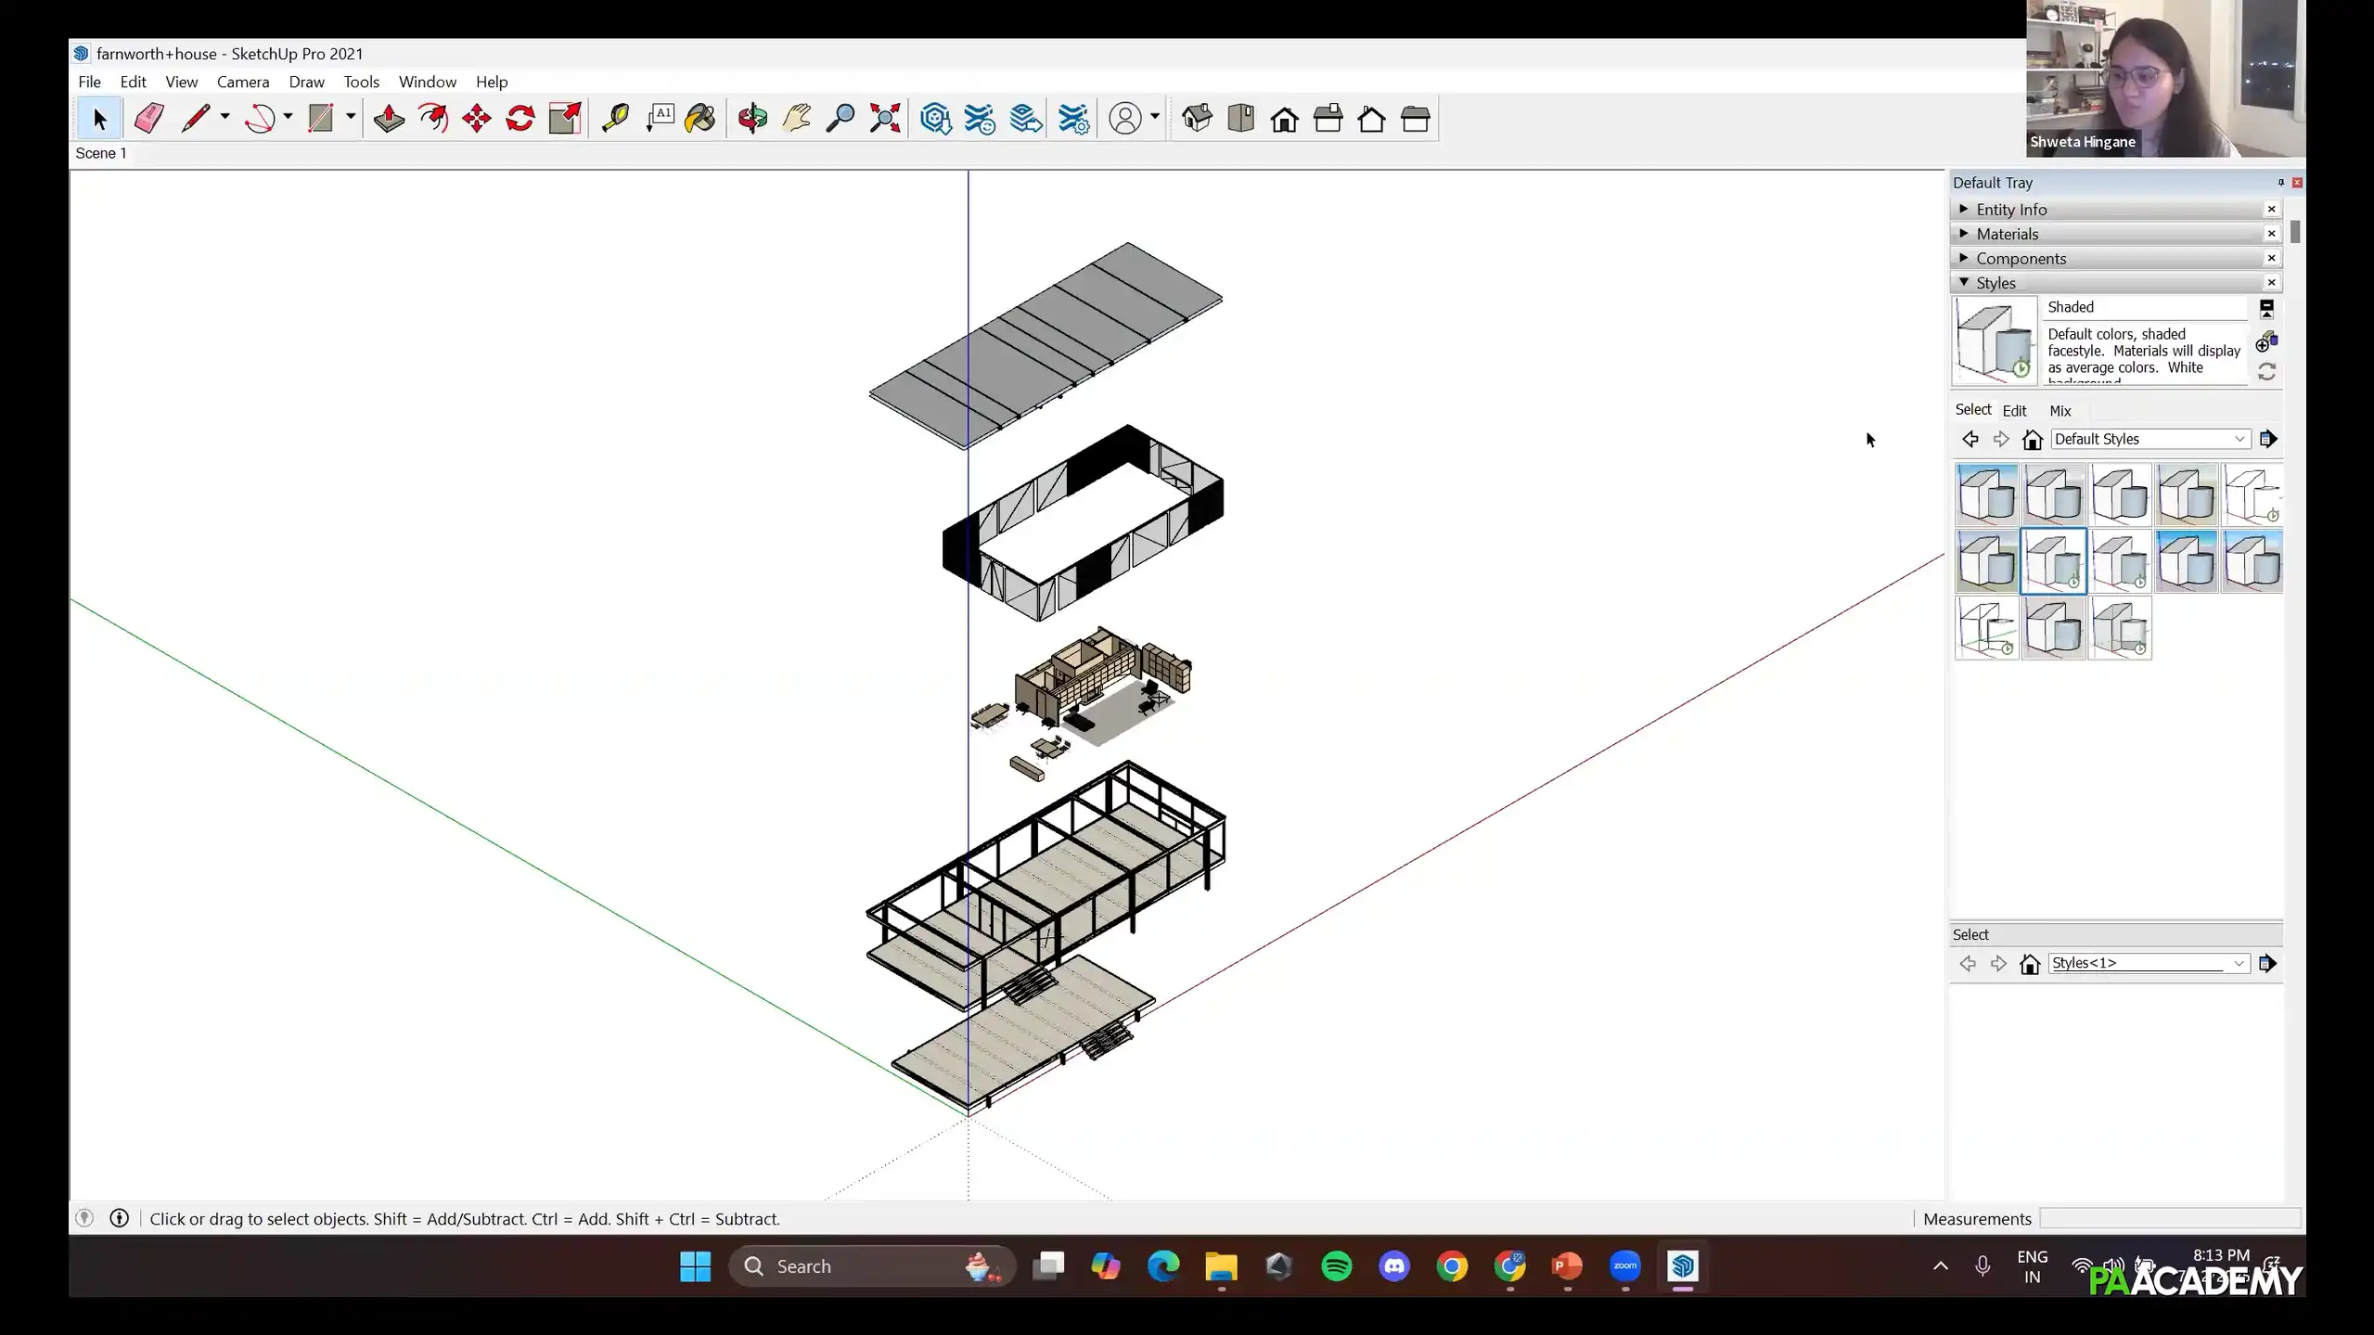Select the Orbit tool
Screen dimensions: 2374x1335
tap(752, 119)
